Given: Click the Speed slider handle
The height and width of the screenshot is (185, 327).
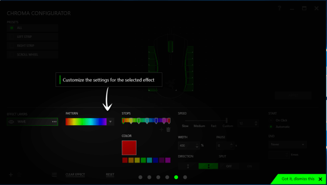Looking at the screenshot, I should coord(227,121).
